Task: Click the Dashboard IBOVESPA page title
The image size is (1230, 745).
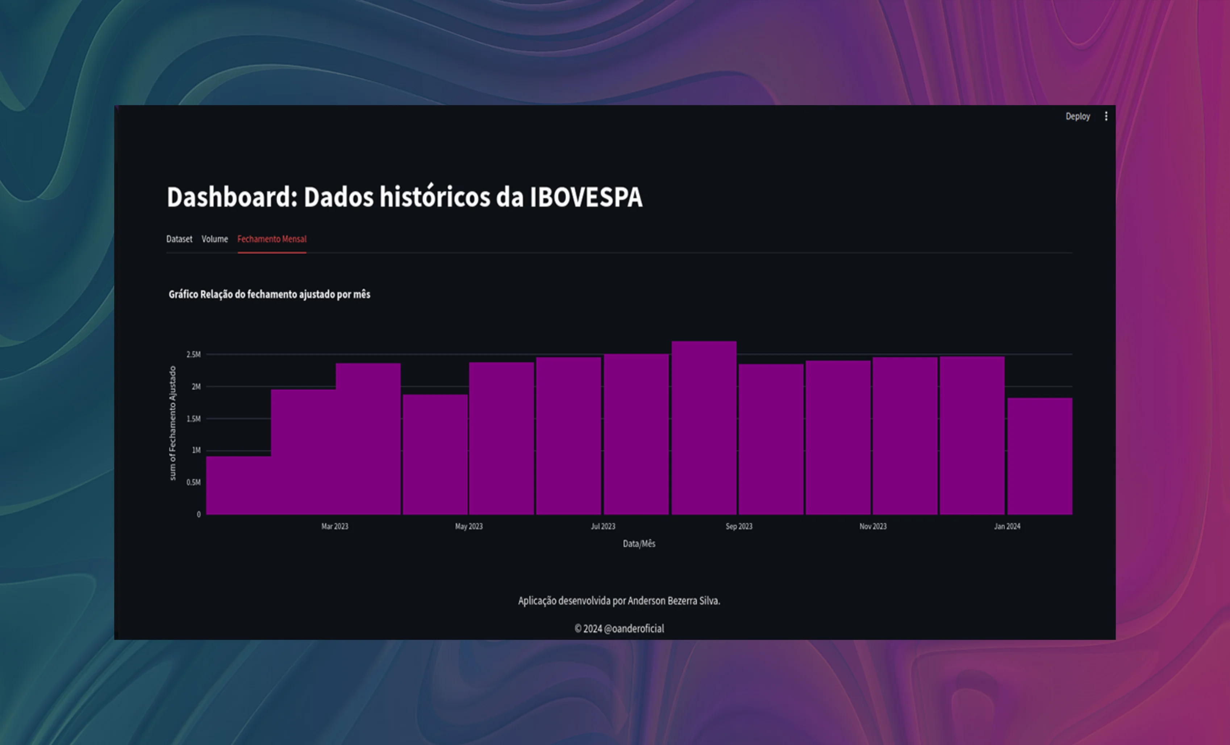Action: tap(404, 197)
